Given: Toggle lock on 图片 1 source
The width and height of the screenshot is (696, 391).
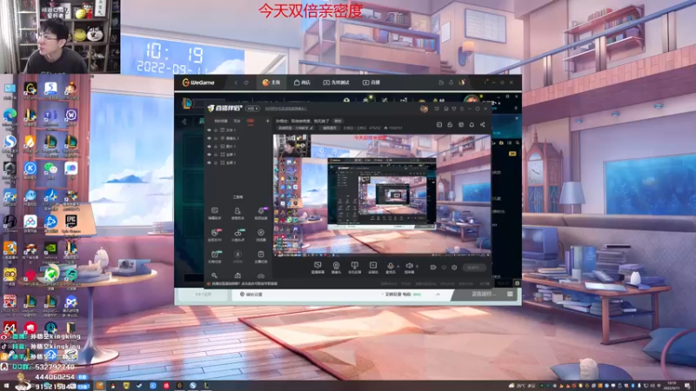Looking at the screenshot, I should (x=216, y=146).
